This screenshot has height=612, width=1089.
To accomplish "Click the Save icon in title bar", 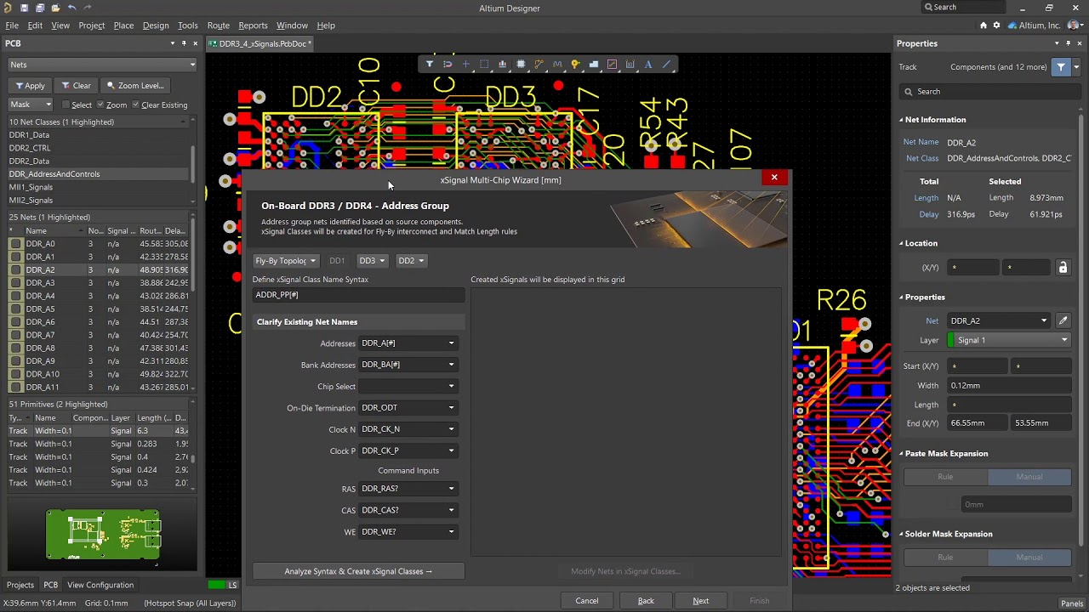I will (24, 8).
